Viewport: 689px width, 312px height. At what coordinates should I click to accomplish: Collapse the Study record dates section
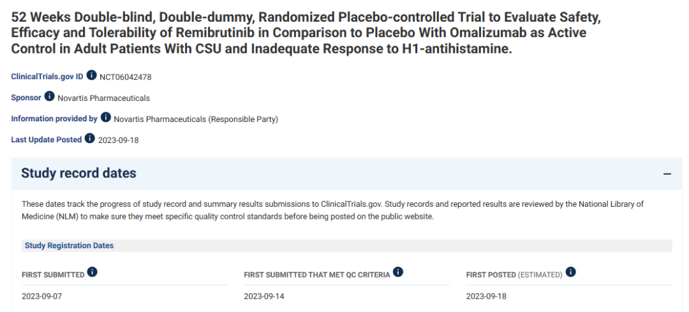[x=667, y=174]
